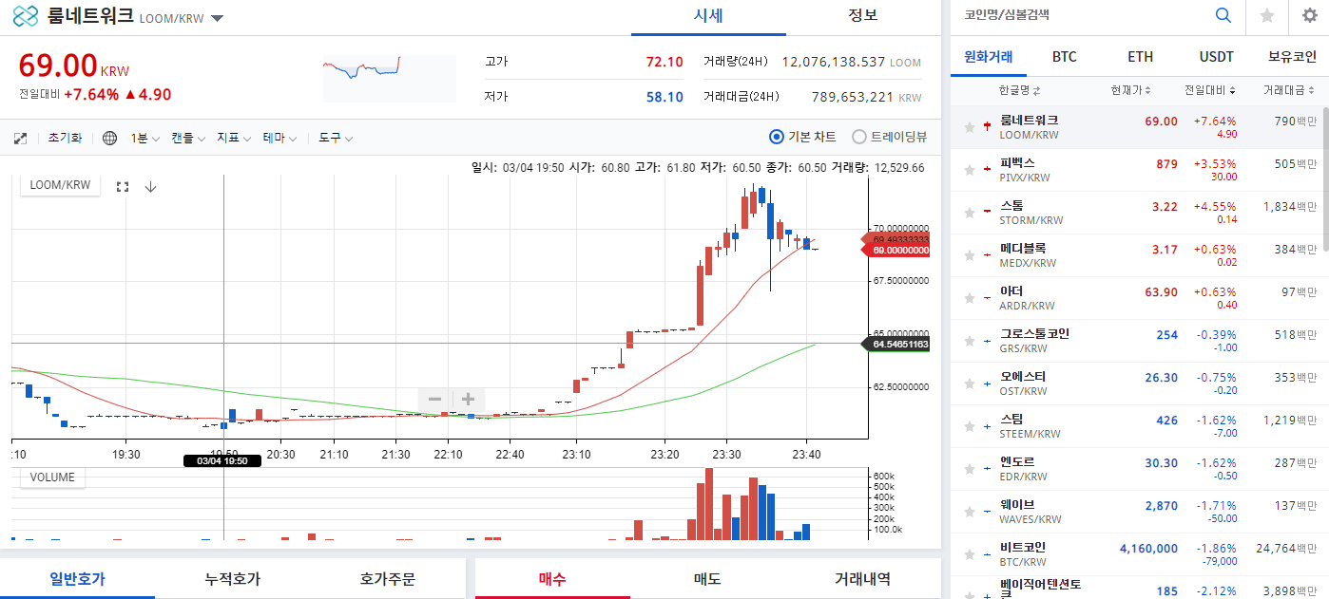Favorite the 엔도르 row star

969,468
